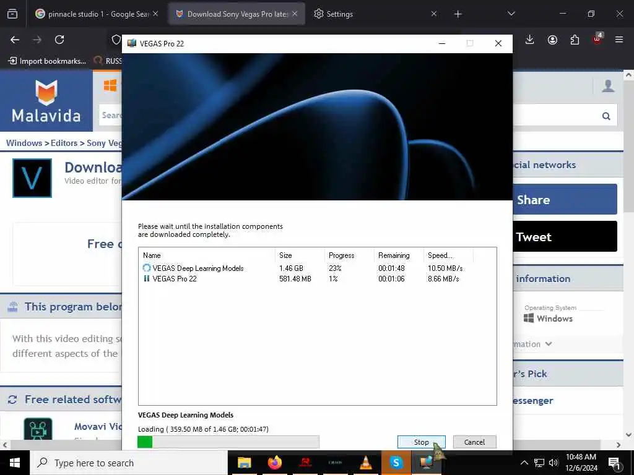Click the Name column header
634x475 pixels.
point(207,255)
